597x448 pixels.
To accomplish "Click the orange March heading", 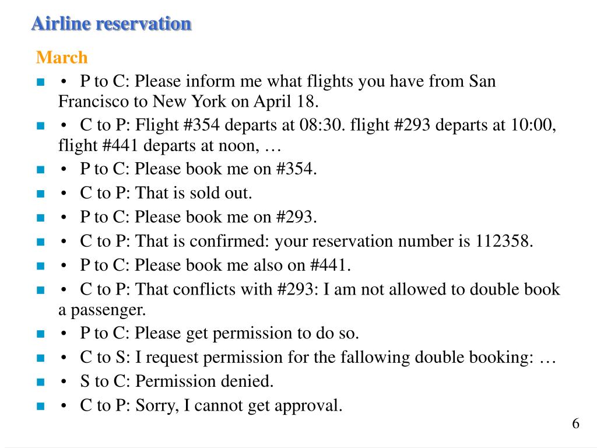I will tap(62, 58).
